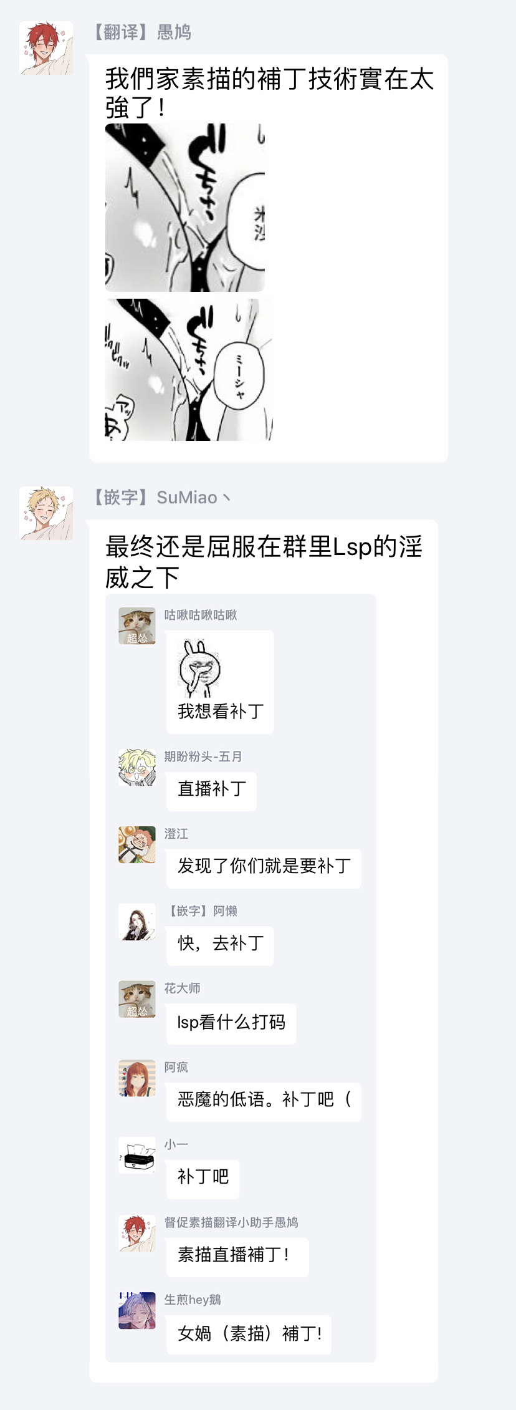Open SuMiao's blonde-haired avatar
This screenshot has height=1410, width=516.
pyautogui.click(x=46, y=513)
